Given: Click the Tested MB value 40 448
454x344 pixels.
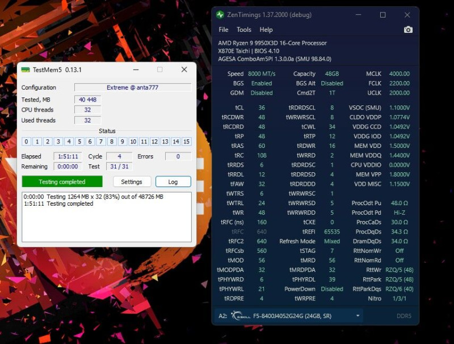Looking at the screenshot, I should point(87,100).
